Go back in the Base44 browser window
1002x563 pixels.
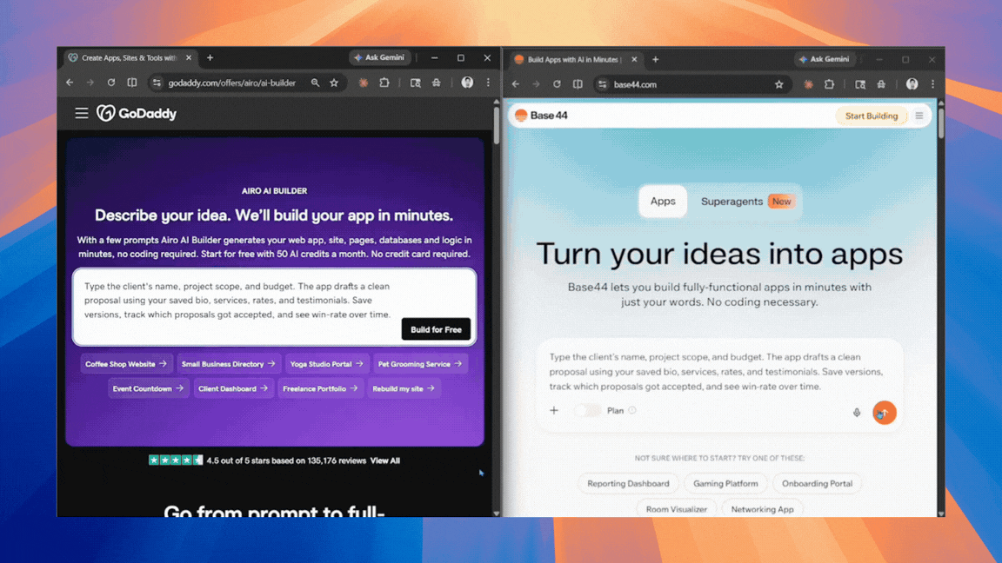pyautogui.click(x=516, y=84)
